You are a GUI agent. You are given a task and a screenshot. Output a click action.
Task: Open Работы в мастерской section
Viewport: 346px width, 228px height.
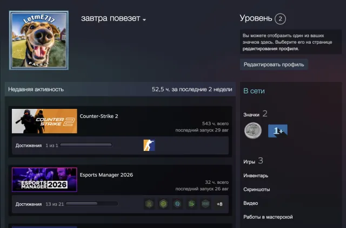tap(268, 217)
